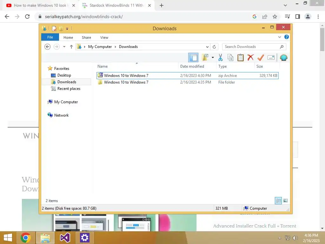Open Chrome profile avatar icon
The width and height of the screenshot is (325, 244).
(x=308, y=17)
